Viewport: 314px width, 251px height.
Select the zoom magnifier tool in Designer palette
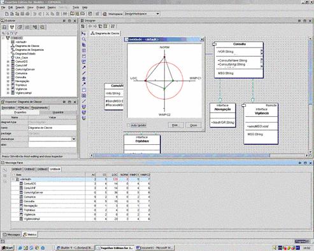tap(84, 39)
